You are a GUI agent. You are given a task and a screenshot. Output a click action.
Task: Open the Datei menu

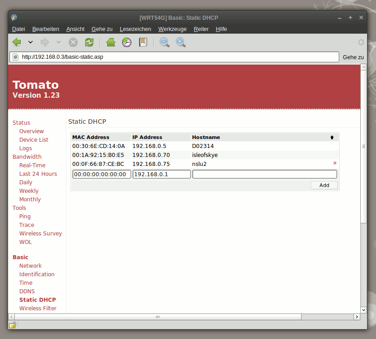(x=18, y=29)
